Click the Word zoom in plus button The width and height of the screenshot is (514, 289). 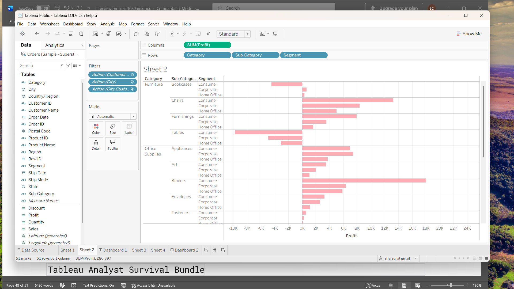coord(467,285)
